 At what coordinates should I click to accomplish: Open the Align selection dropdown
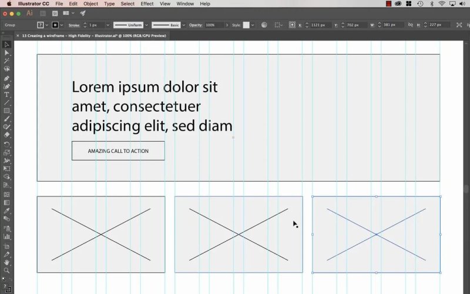click(278, 25)
